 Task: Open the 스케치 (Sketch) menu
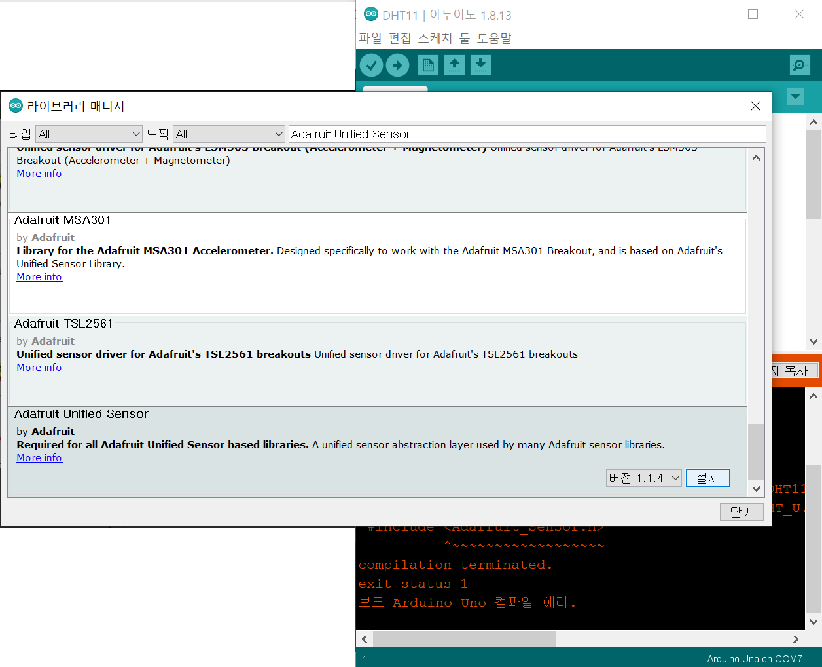435,39
